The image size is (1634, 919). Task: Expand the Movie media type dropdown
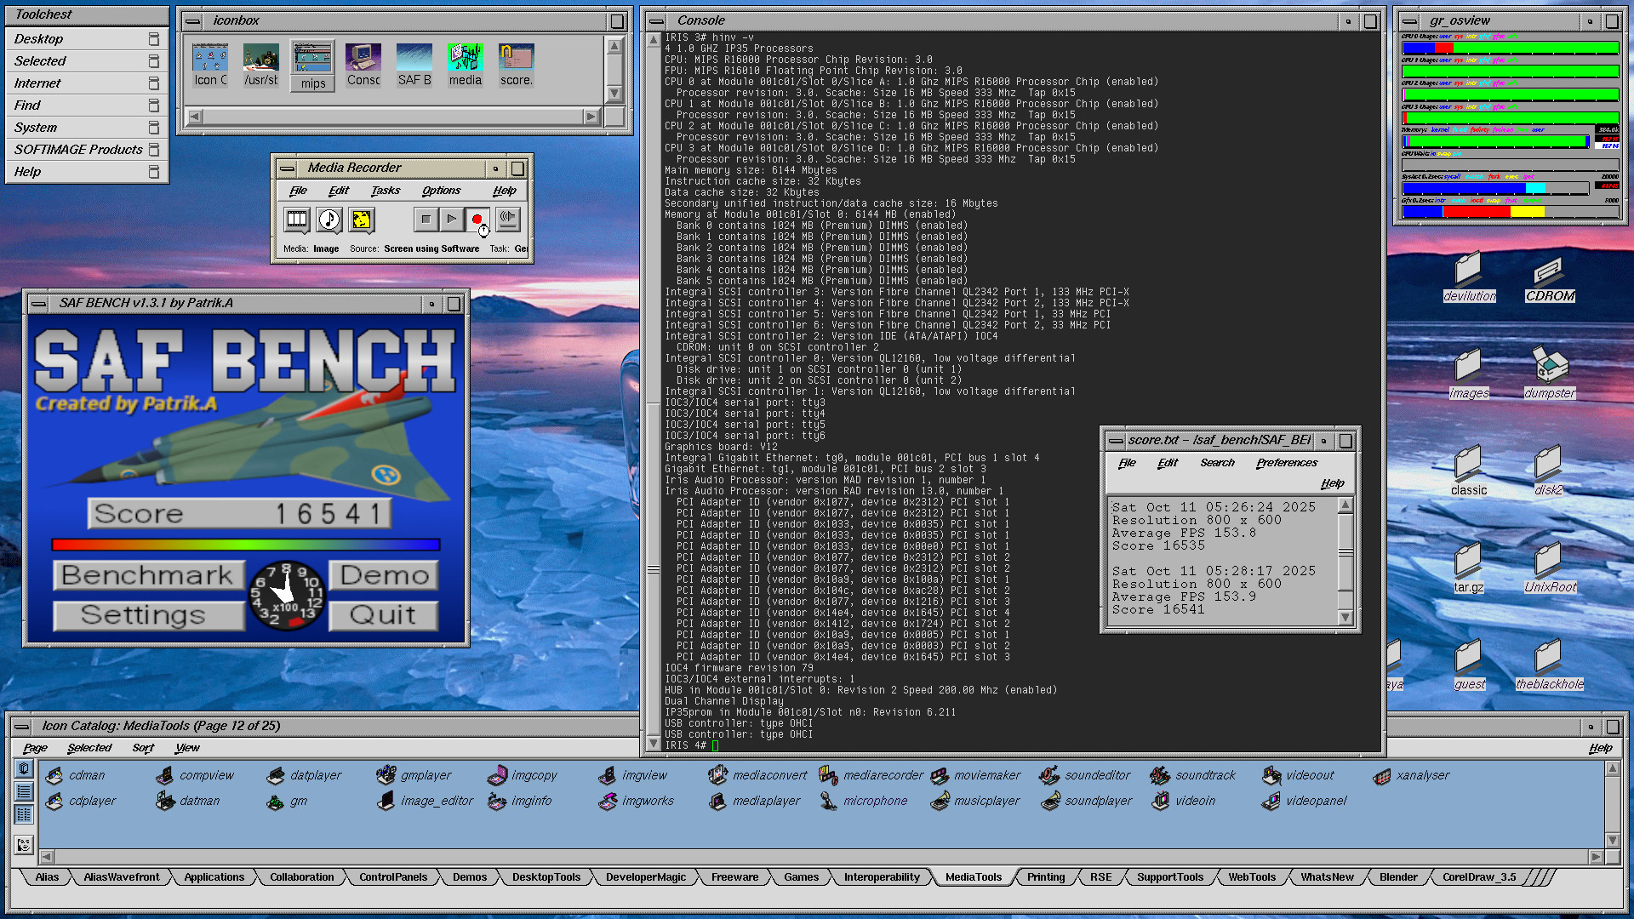point(297,220)
